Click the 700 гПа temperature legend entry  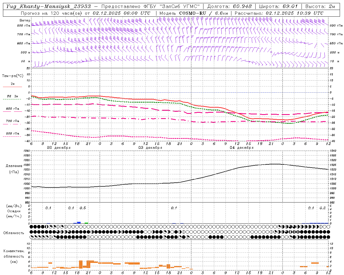[13, 121]
